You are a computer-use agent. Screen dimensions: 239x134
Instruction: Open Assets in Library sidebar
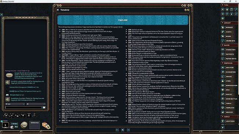pos(229,32)
